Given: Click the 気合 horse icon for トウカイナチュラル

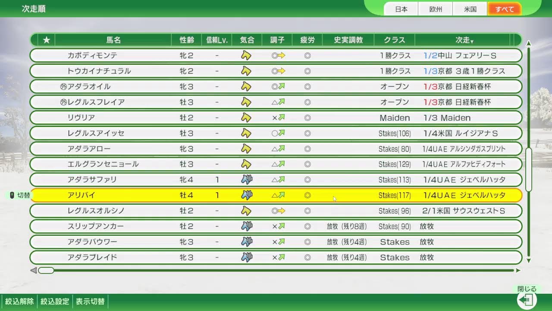Looking at the screenshot, I should pyautogui.click(x=246, y=71).
